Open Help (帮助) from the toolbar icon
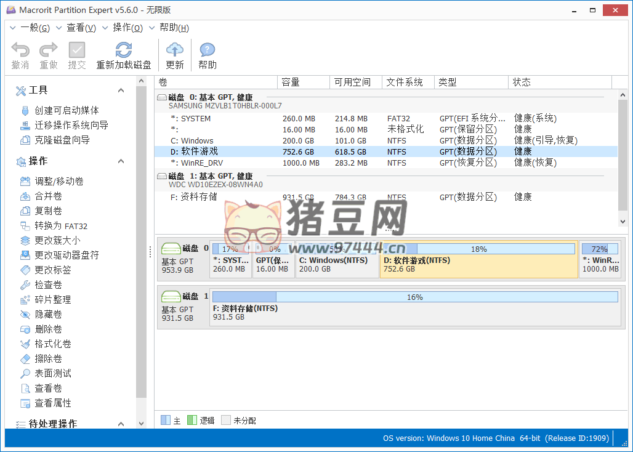The width and height of the screenshot is (633, 452). pyautogui.click(x=208, y=50)
